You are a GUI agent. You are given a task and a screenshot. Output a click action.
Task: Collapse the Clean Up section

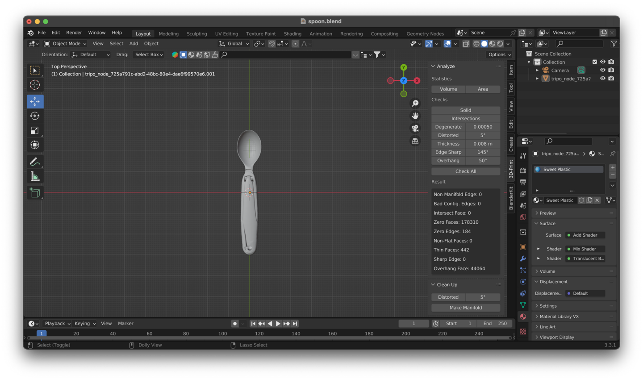pyautogui.click(x=447, y=284)
